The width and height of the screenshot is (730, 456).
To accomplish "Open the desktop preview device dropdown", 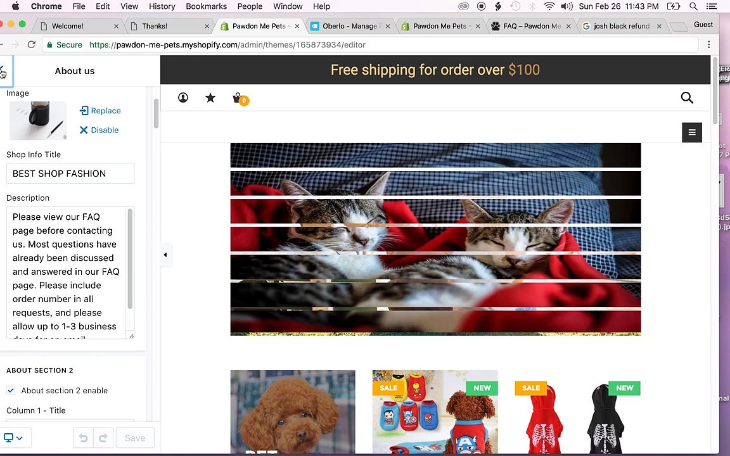I will point(13,438).
